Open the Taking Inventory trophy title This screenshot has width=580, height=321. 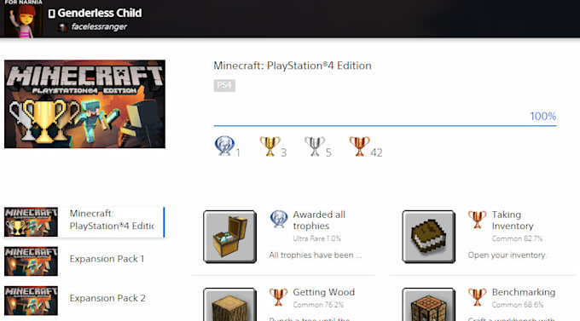pos(513,221)
